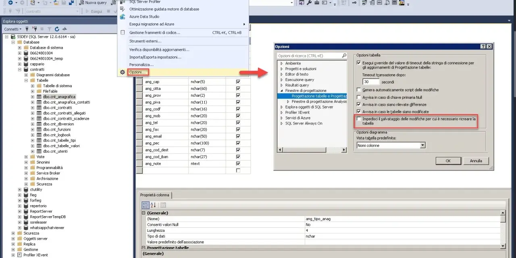516x258 pixels.
Task: Click the Nuova query toolbar button
Action: tap(93, 2)
